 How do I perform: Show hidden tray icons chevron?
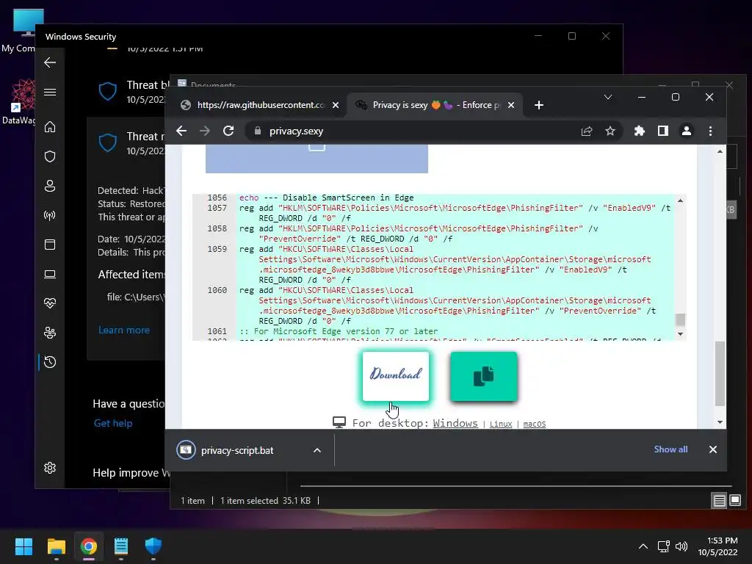tap(643, 546)
